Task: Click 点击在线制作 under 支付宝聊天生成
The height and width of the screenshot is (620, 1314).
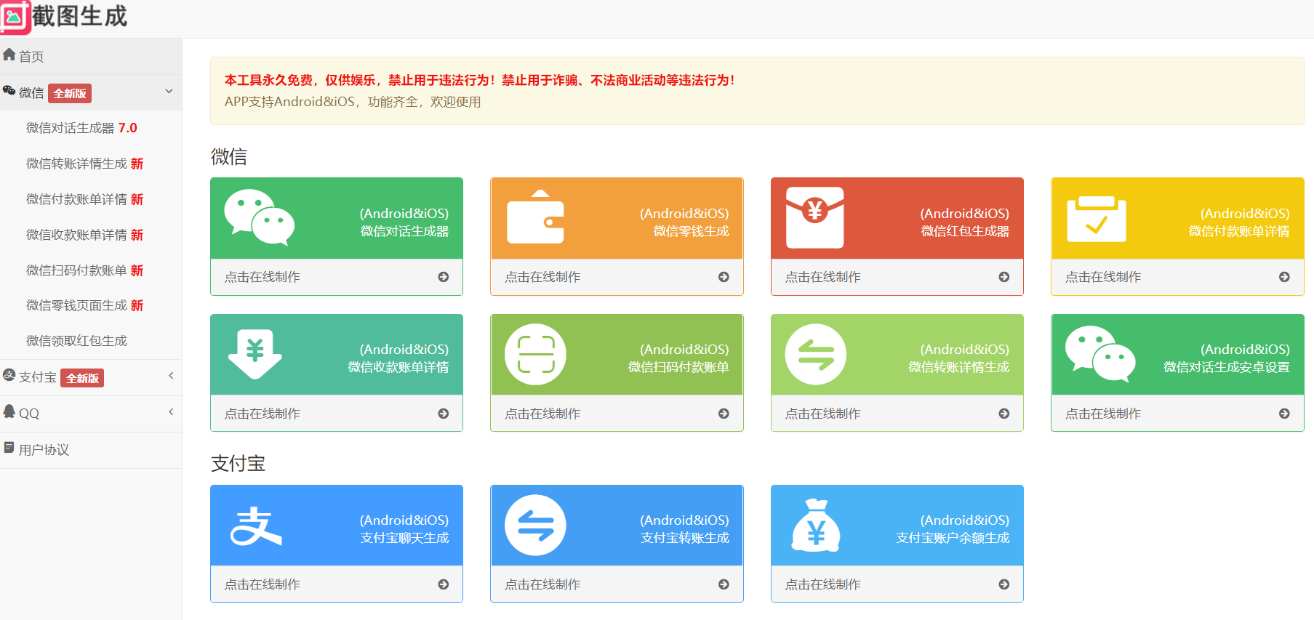Action: pos(263,584)
